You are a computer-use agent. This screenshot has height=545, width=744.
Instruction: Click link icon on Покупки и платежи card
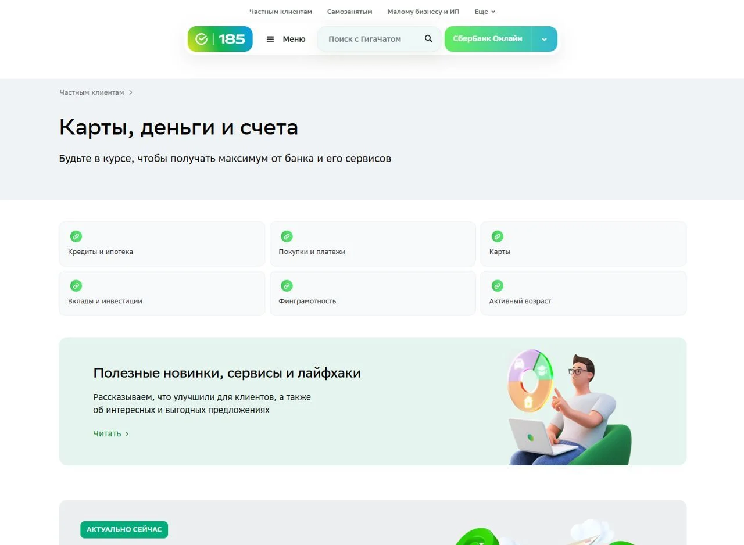287,236
